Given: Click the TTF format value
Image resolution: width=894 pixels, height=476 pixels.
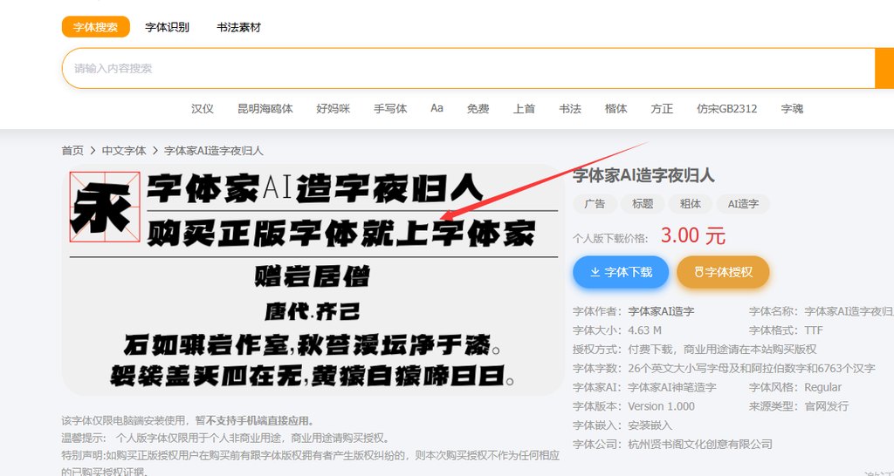Looking at the screenshot, I should coord(814,330).
